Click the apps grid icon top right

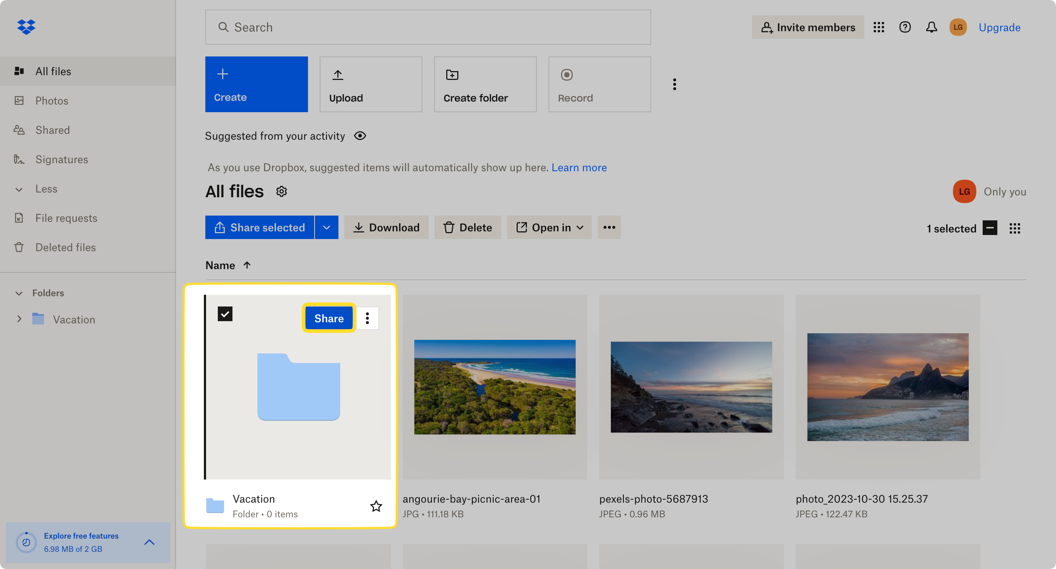point(879,27)
